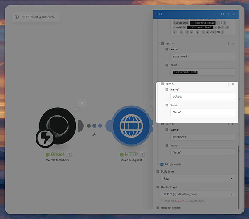This screenshot has width=249, height=219.
Task: Click the 'indexOf(' function token
Action: point(180,28)
